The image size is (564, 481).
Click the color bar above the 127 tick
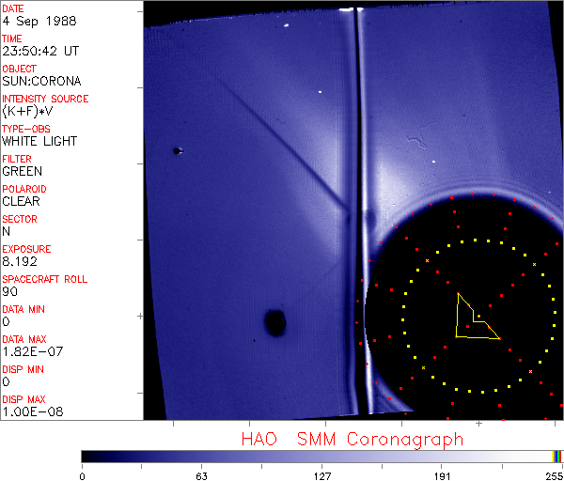[321, 456]
